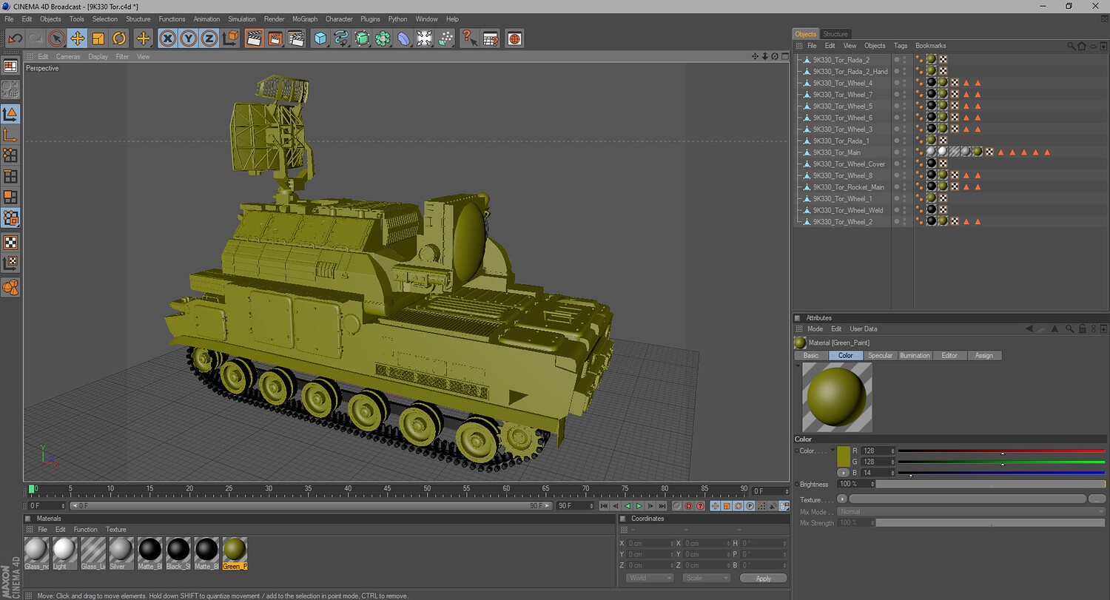Toggle the Z axis lock

pos(210,38)
